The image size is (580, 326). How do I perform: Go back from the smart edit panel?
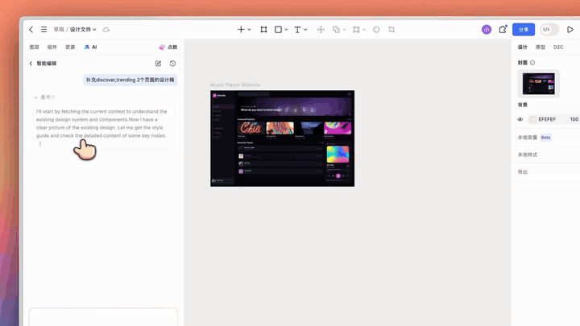click(x=31, y=64)
